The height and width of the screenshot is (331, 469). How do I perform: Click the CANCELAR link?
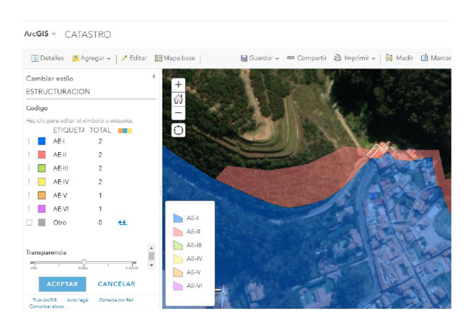(x=117, y=284)
